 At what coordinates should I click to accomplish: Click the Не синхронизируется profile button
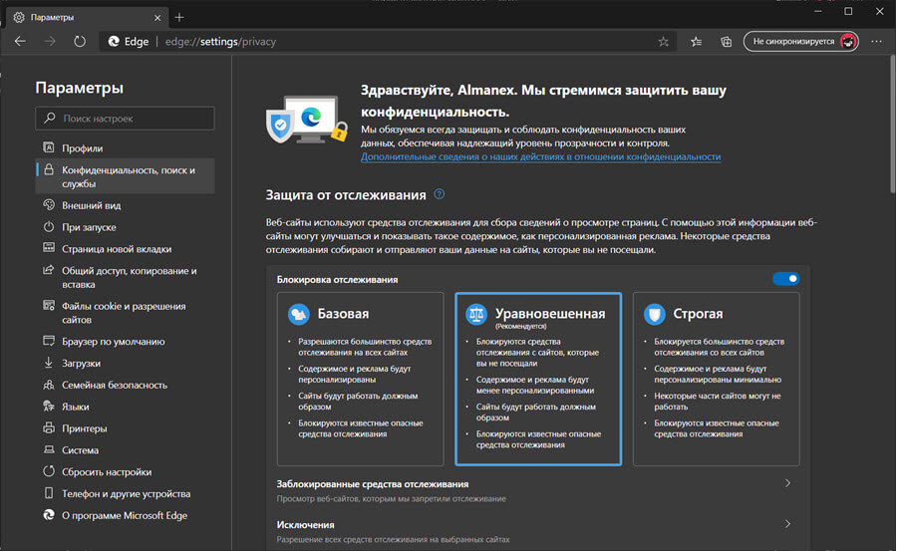click(x=801, y=41)
